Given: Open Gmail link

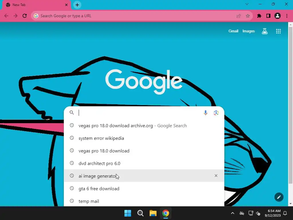Looking at the screenshot, I should tap(233, 31).
